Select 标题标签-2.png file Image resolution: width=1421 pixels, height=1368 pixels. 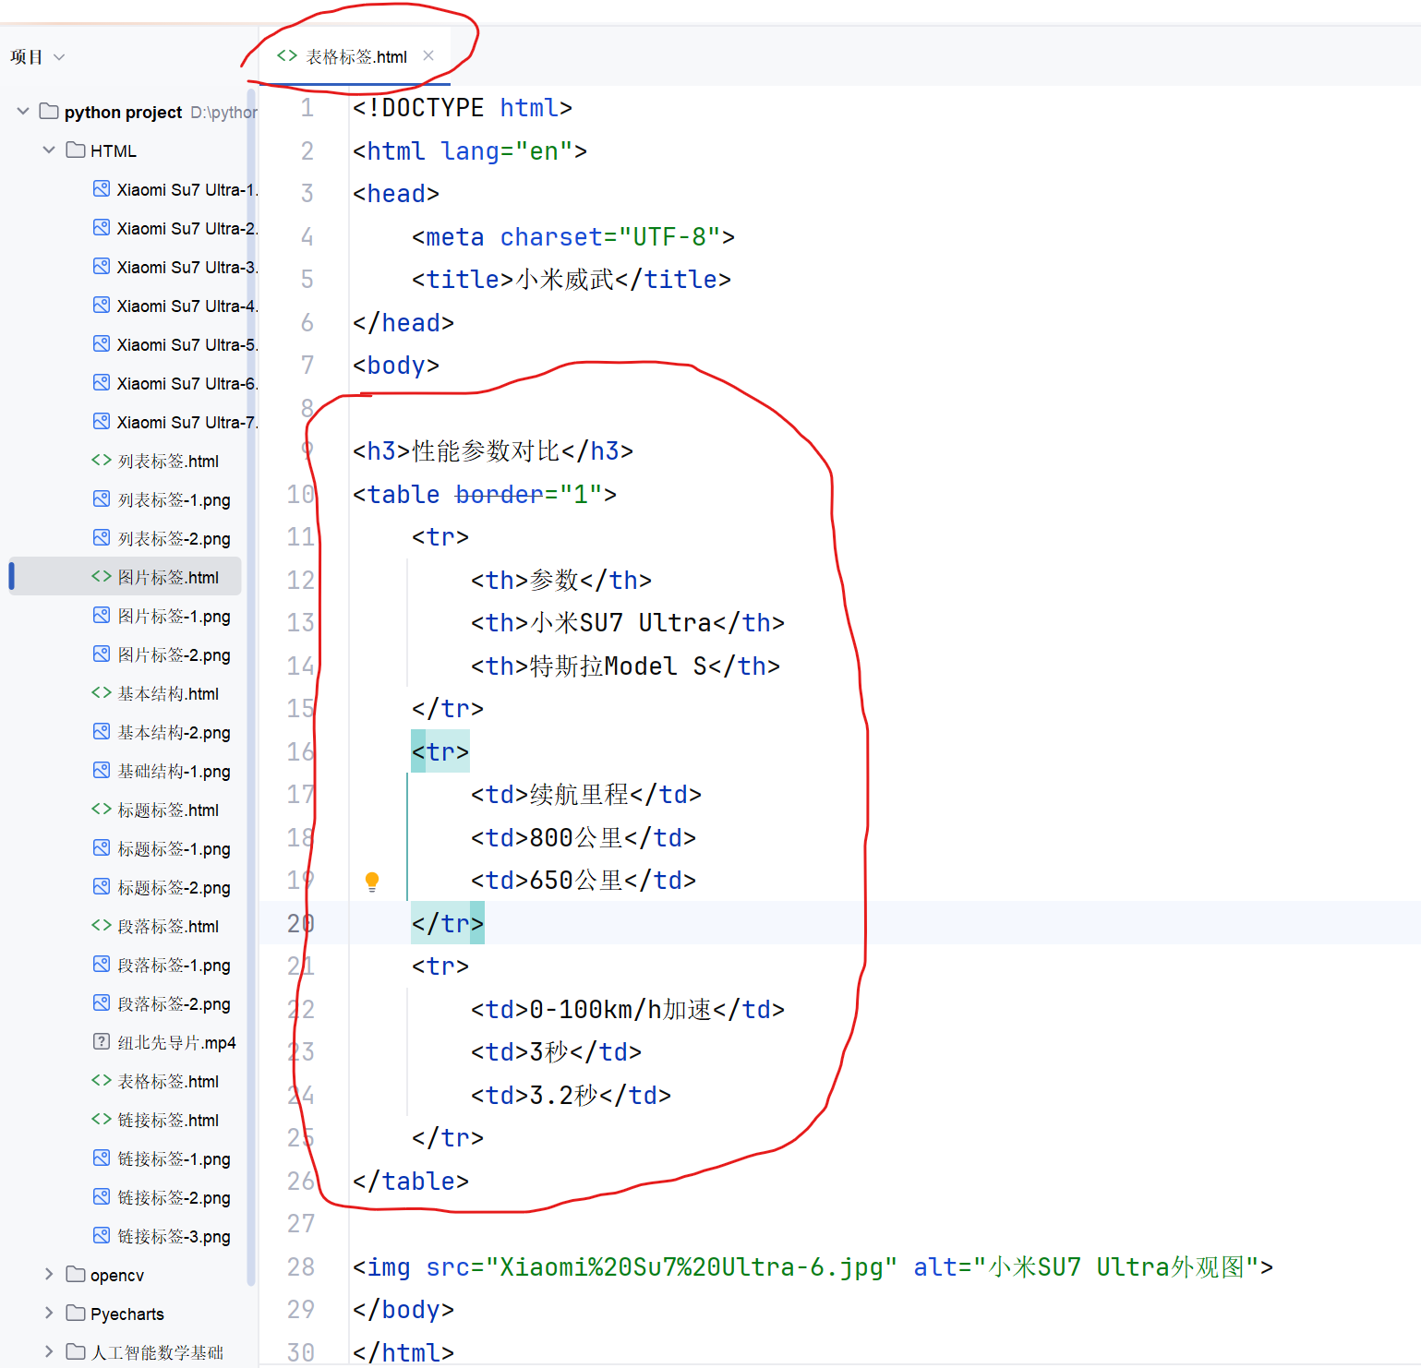(162, 887)
